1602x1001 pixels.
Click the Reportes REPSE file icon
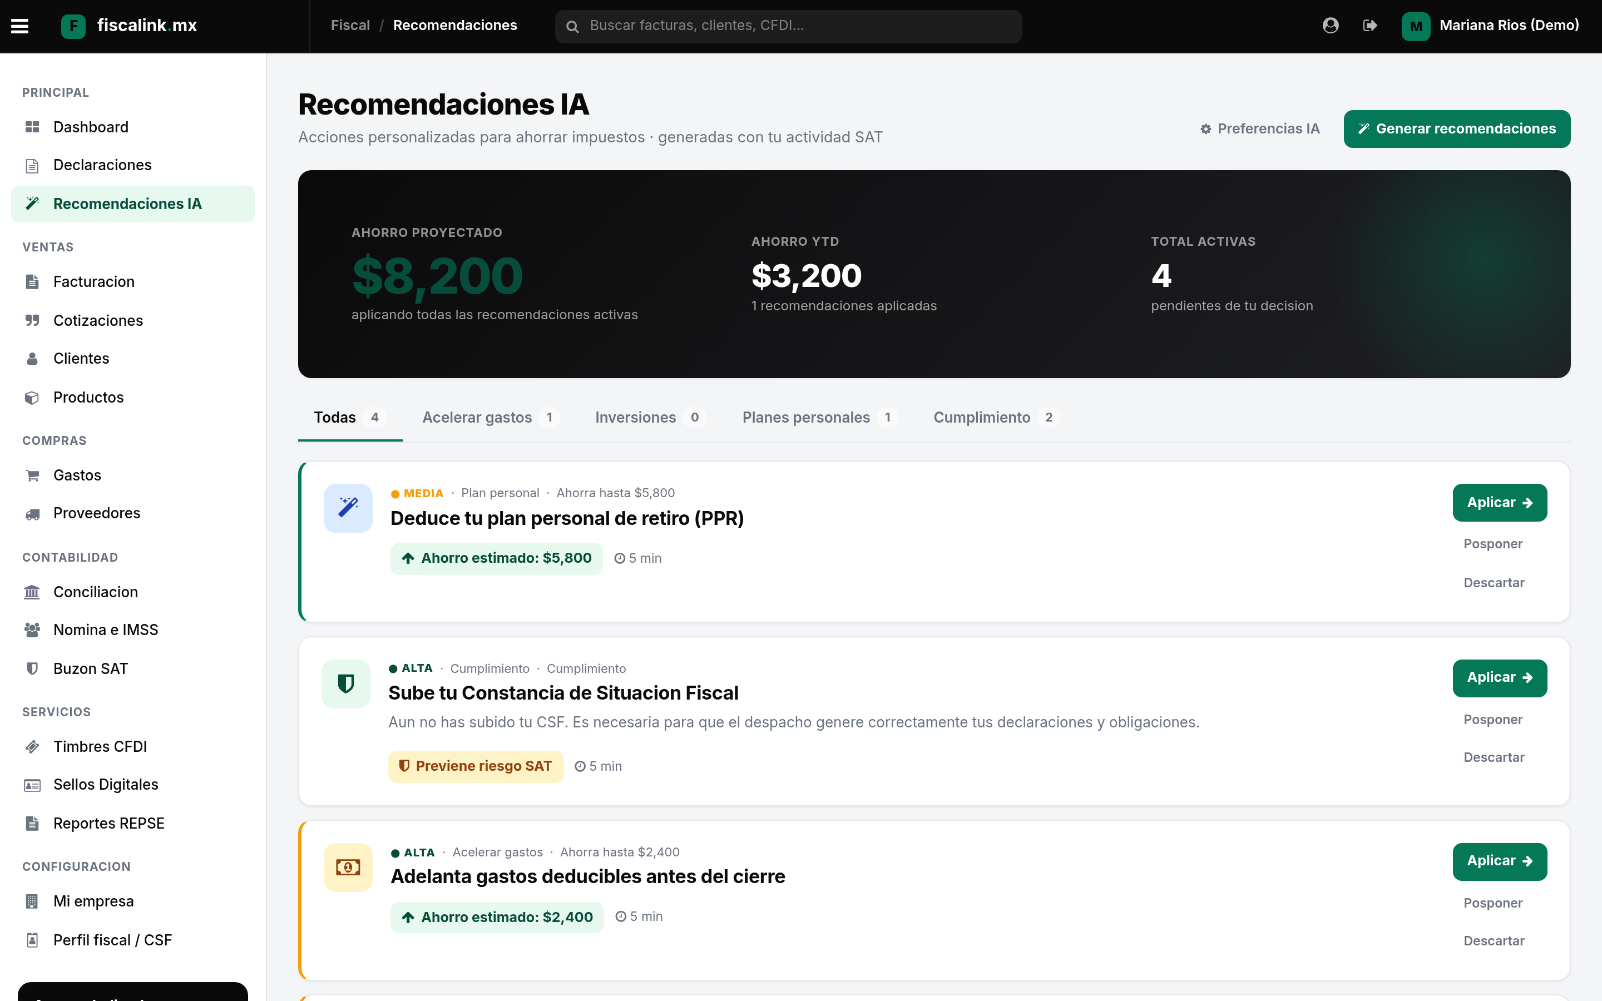tap(32, 824)
